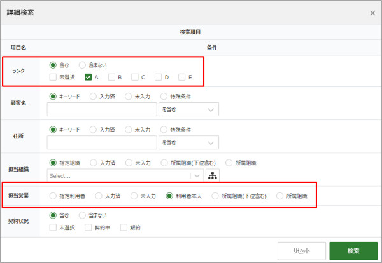Click the 顧客名 keyword input field
The height and width of the screenshot is (263, 382).
click(102, 109)
